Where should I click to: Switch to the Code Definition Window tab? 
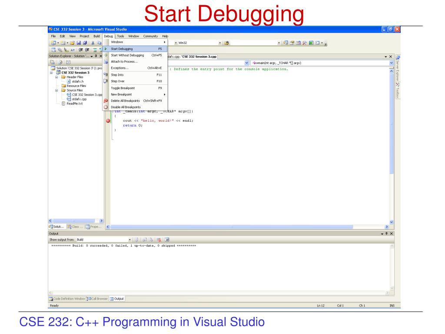point(67,299)
